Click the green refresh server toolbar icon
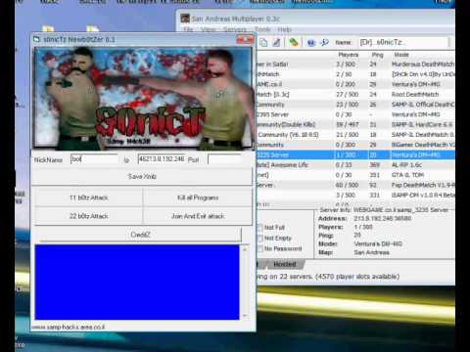The image size is (470, 352). pyautogui.click(x=294, y=42)
